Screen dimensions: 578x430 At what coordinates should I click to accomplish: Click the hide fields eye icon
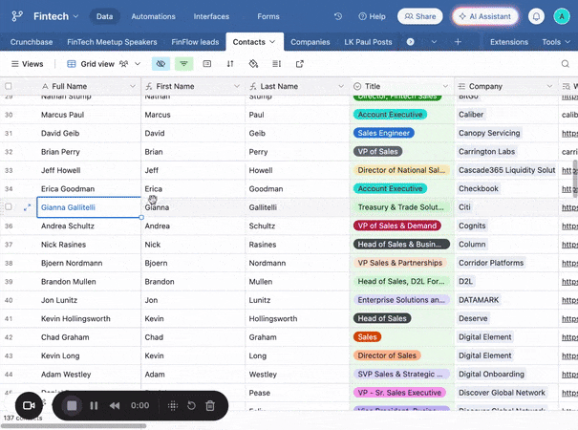(x=161, y=64)
